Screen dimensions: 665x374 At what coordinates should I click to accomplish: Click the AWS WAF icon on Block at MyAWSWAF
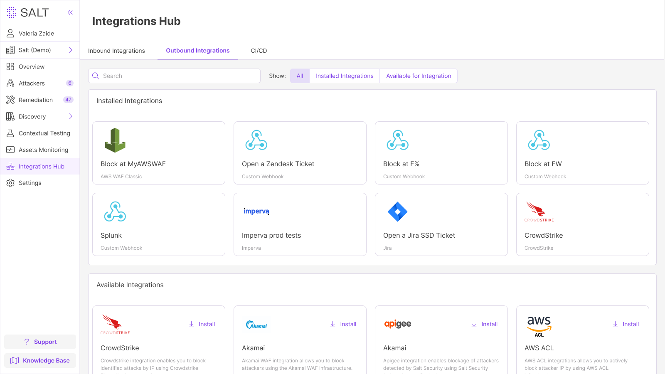point(115,140)
